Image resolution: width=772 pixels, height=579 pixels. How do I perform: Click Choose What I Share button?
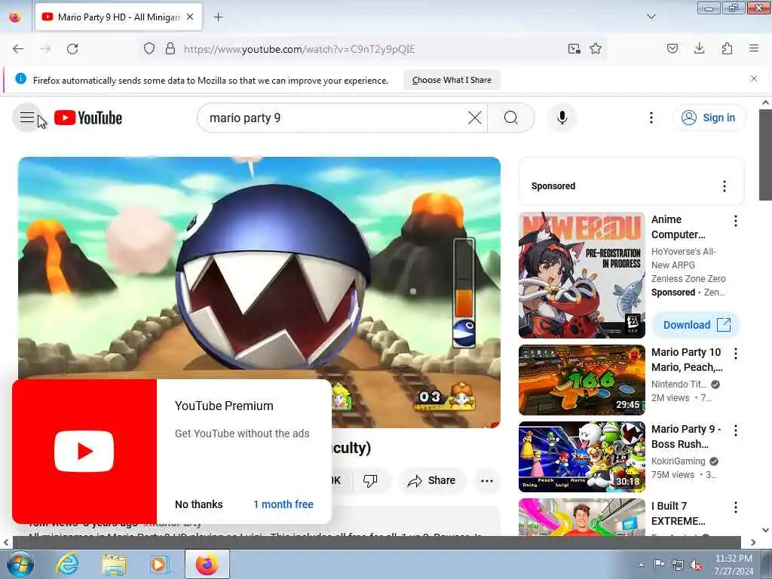pyautogui.click(x=452, y=80)
